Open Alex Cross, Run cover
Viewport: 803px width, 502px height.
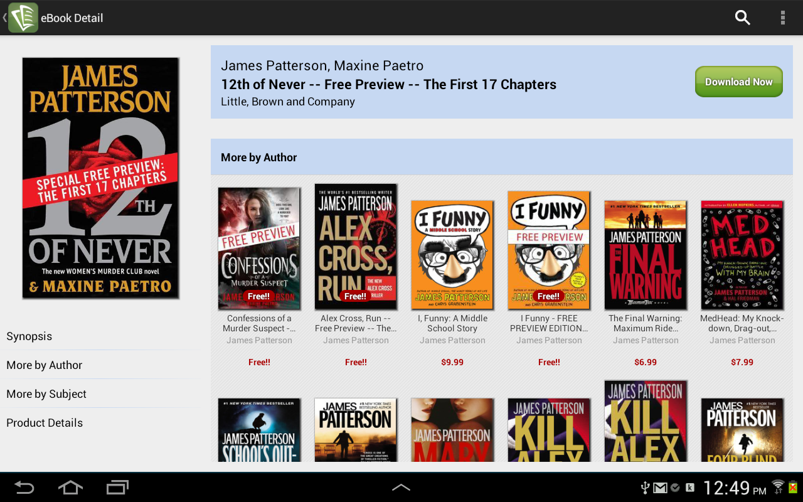click(356, 247)
